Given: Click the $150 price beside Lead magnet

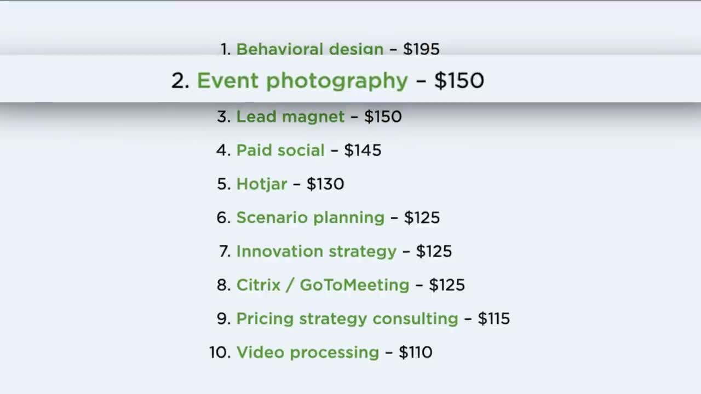Looking at the screenshot, I should coord(383,117).
